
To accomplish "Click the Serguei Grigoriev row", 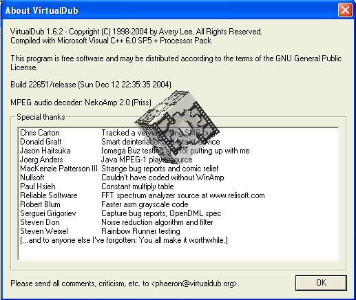I will point(178,213).
